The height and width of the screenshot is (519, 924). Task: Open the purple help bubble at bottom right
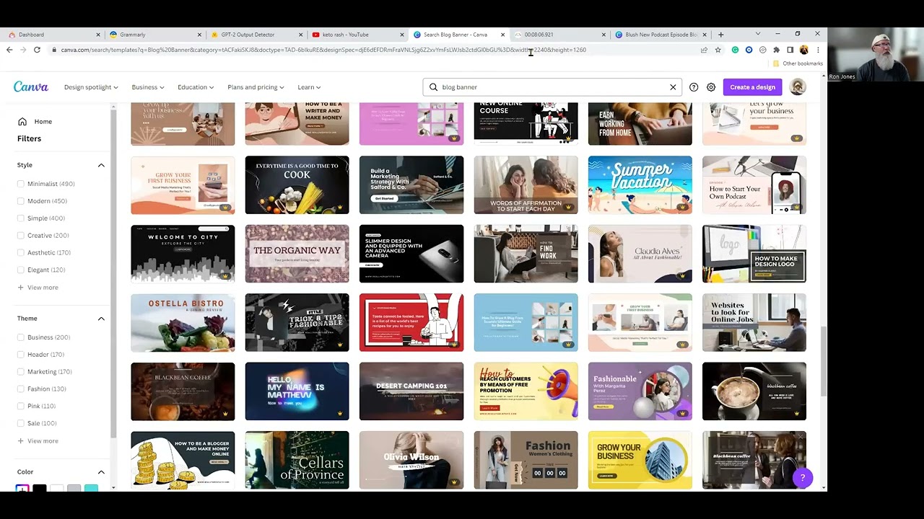pos(802,477)
